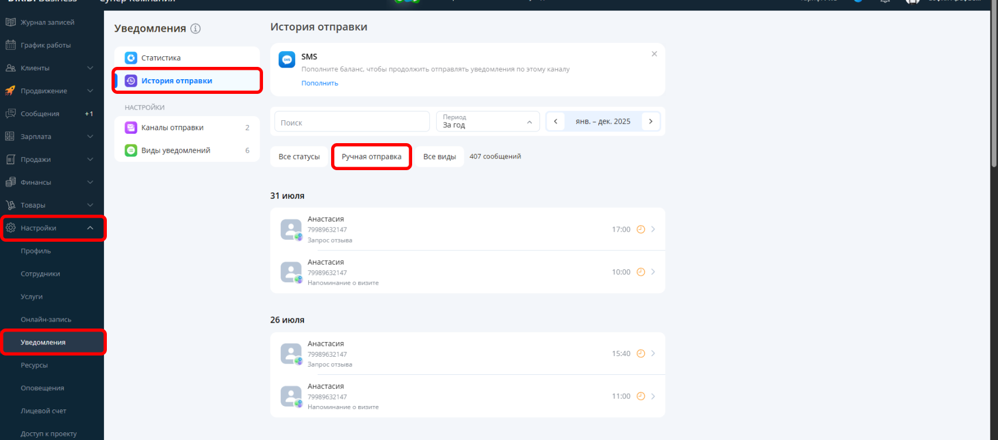998x440 pixels.
Task: Click the Продажи icon
Action: [x=11, y=160]
